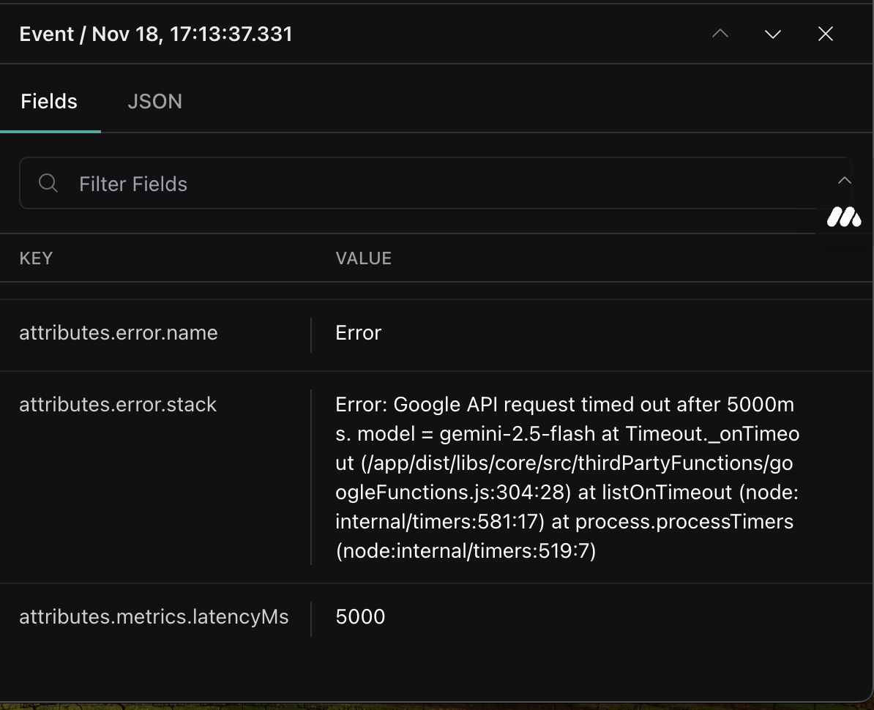Go to previous event with up chevron

coord(720,34)
